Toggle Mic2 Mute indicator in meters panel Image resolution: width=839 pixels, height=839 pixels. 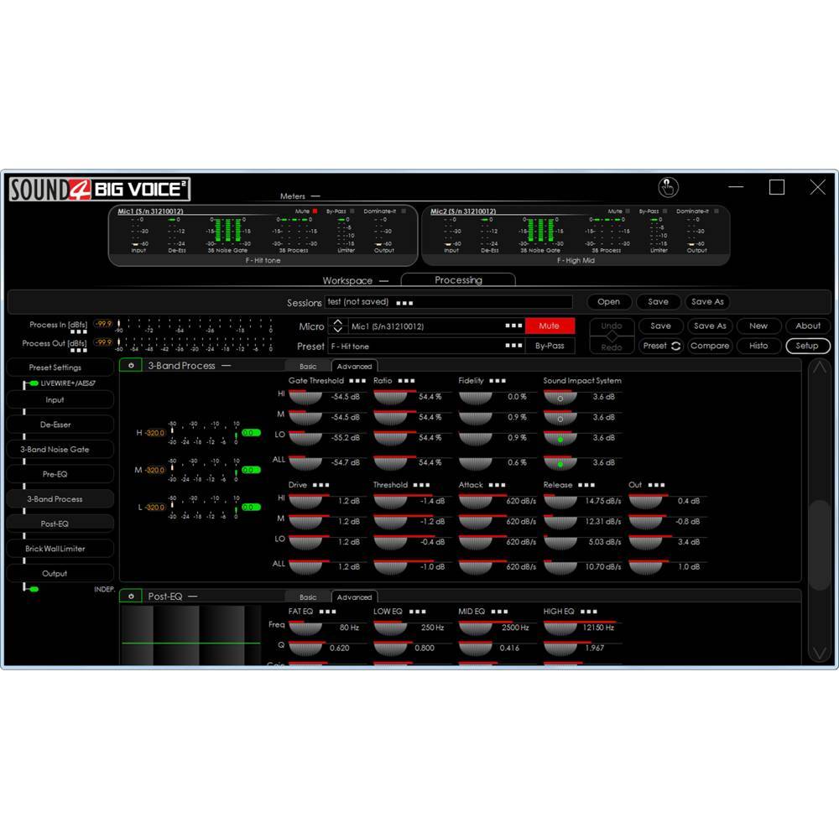(x=628, y=211)
